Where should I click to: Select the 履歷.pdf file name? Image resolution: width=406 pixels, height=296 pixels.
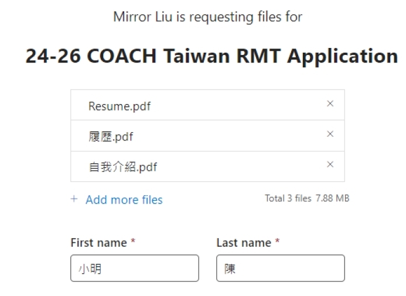coord(111,136)
